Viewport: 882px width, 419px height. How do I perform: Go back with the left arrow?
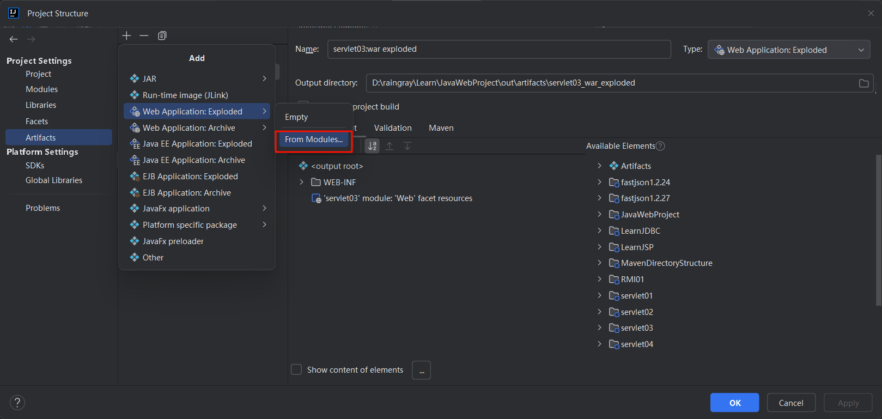(x=14, y=39)
